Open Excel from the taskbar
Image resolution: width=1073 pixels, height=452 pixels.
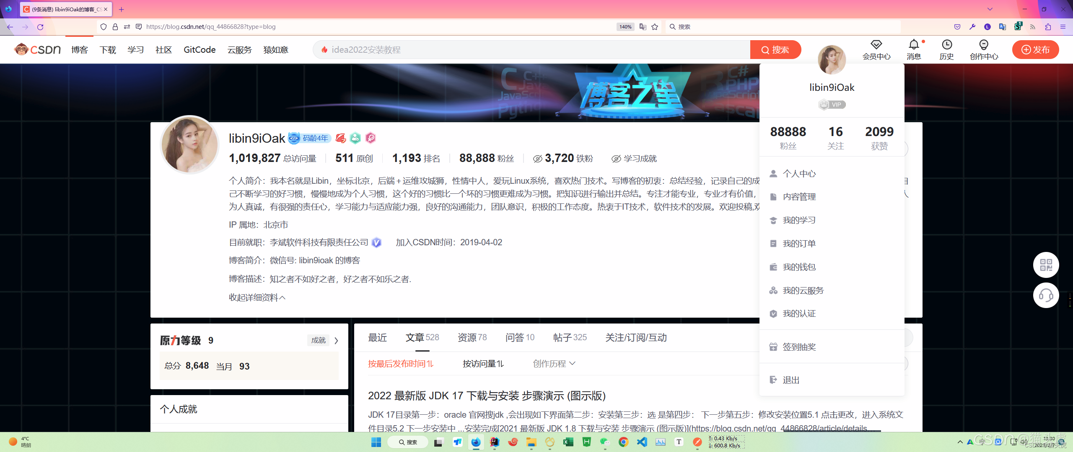point(568,442)
